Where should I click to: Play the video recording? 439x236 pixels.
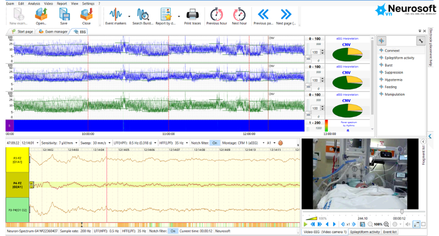click(x=306, y=224)
